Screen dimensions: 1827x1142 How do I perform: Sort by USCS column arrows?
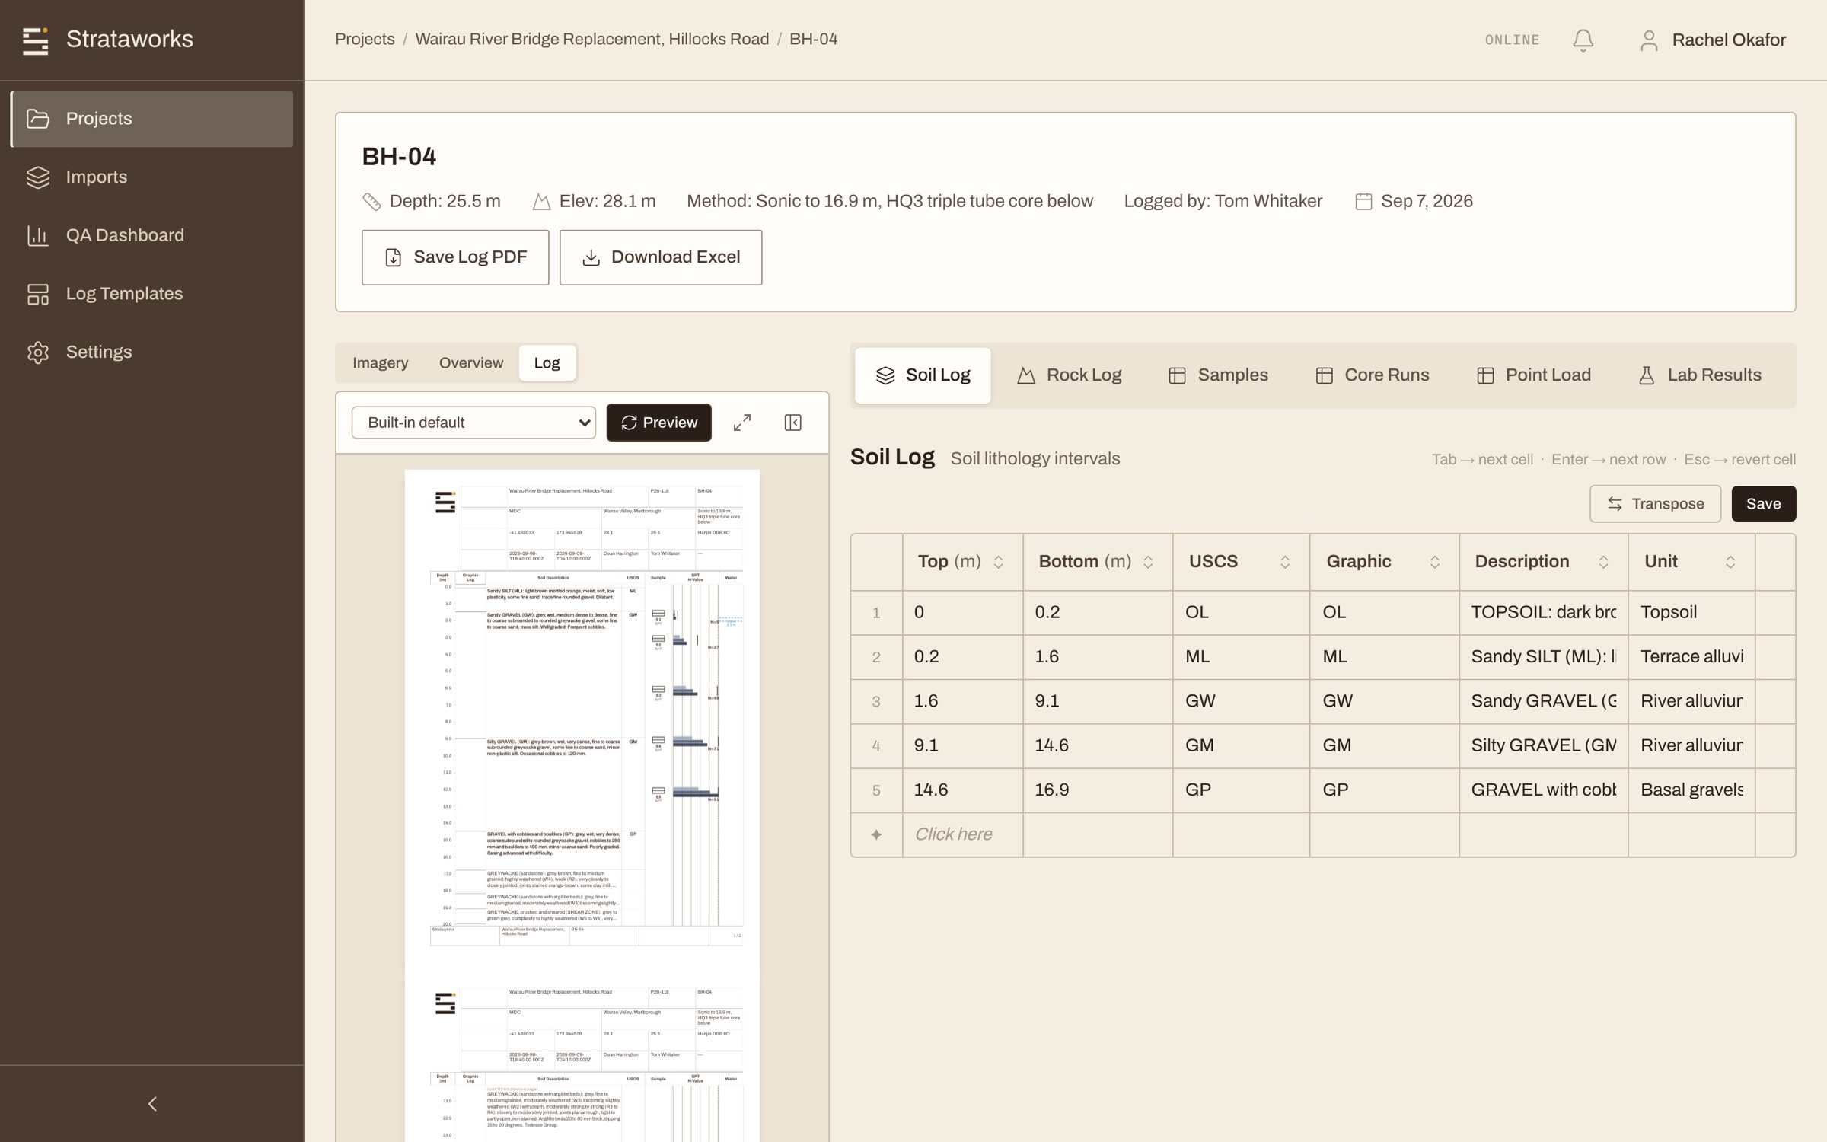tap(1285, 562)
